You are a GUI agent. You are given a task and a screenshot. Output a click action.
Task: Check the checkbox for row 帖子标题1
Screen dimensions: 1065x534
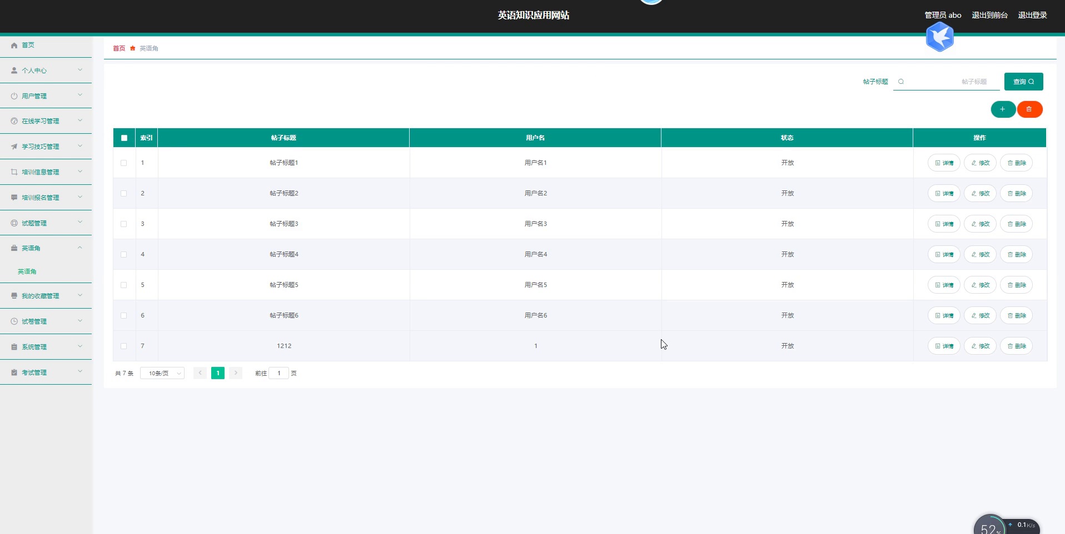pos(124,163)
